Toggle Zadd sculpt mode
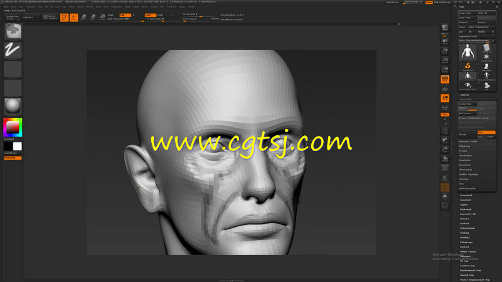Screen dimensions: 502x282 tap(151, 15)
